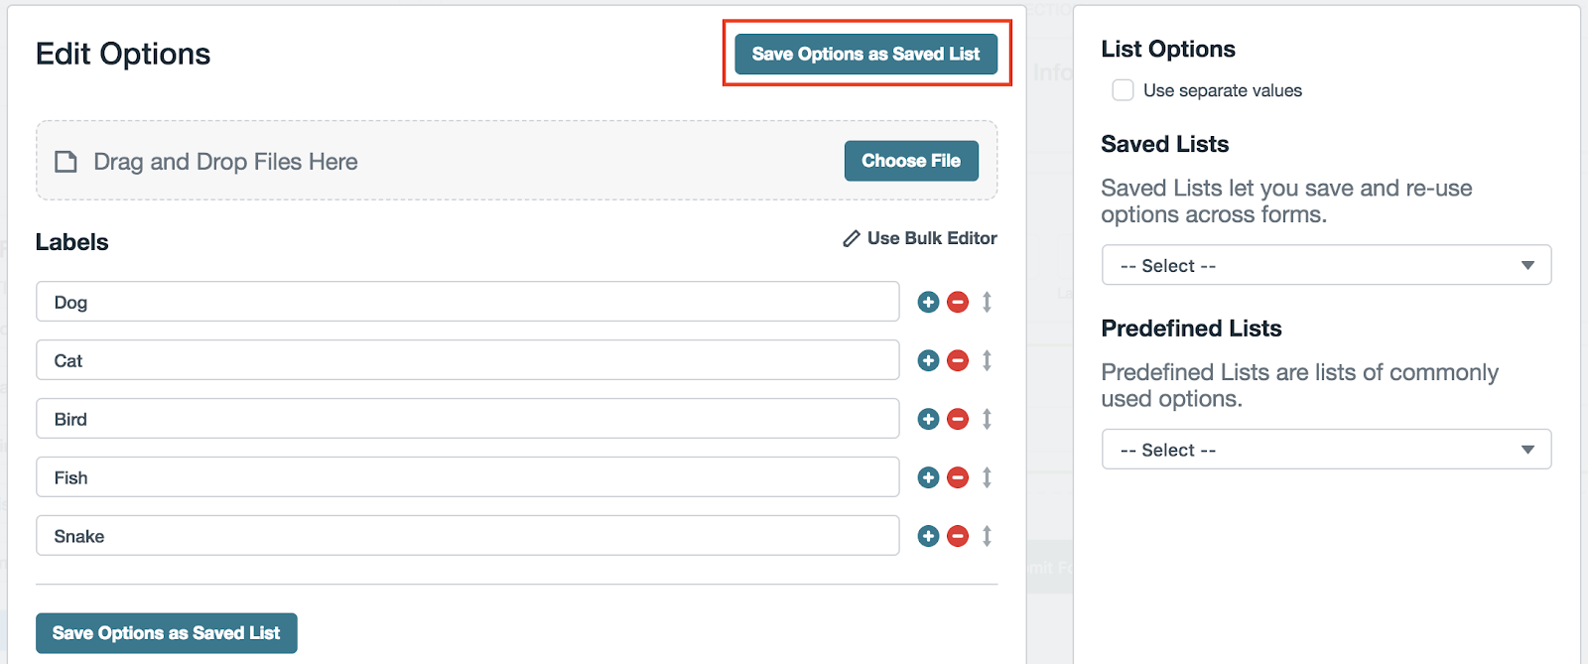Screen dimensions: 1588x664
Task: Delete the Bird option using red minus
Action: click(x=958, y=419)
